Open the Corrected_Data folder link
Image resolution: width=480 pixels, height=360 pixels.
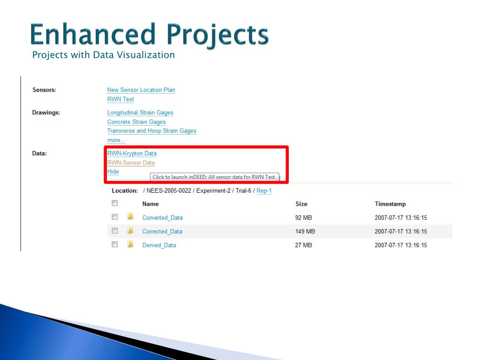pos(162,232)
